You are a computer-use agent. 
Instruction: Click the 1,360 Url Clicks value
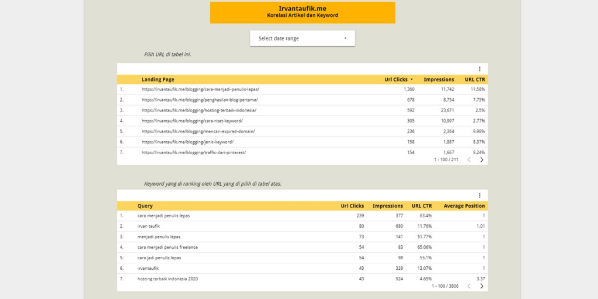(409, 89)
